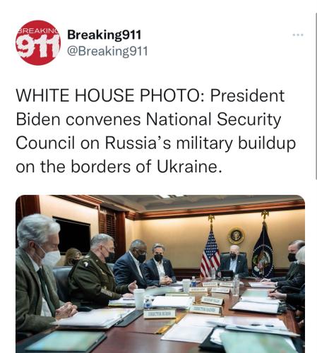Click the presidential seal on the wall
The image size is (317, 353).
click(236, 236)
